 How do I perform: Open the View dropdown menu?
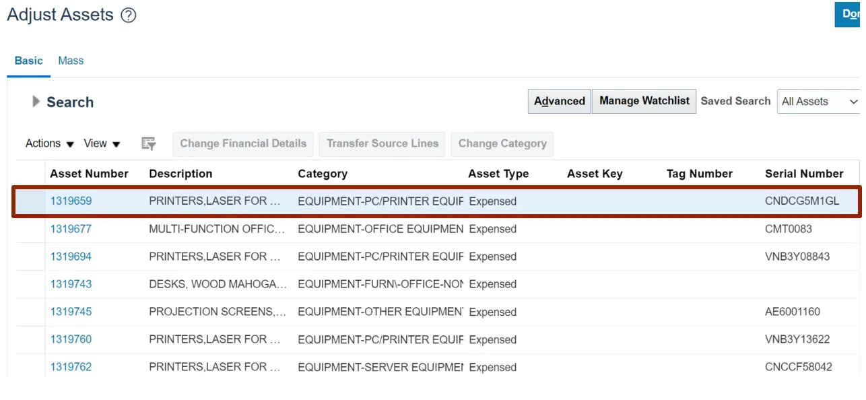(102, 143)
